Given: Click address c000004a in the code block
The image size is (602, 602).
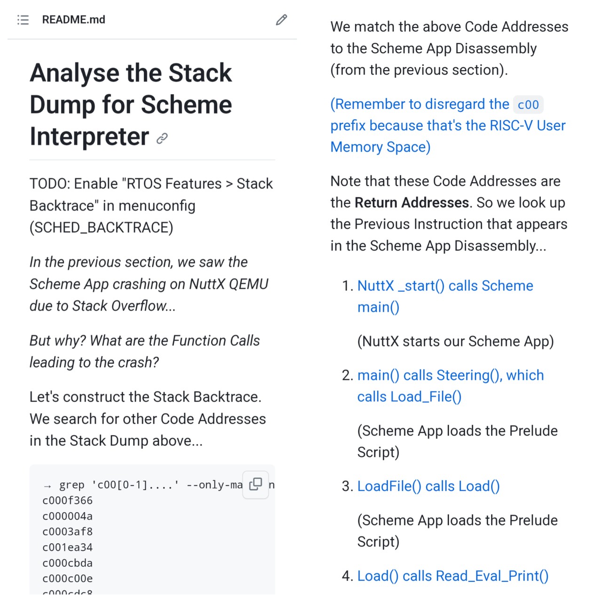Looking at the screenshot, I should [67, 516].
